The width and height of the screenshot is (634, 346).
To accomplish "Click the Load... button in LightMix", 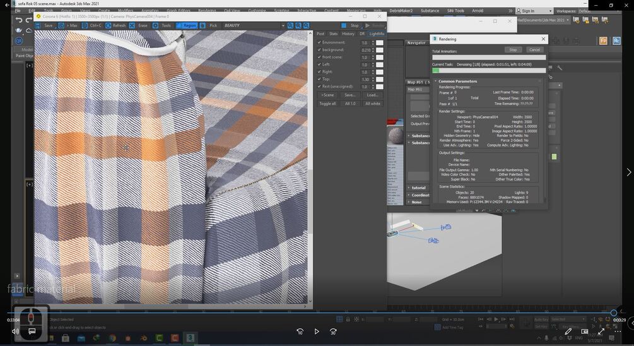I will [372, 95].
